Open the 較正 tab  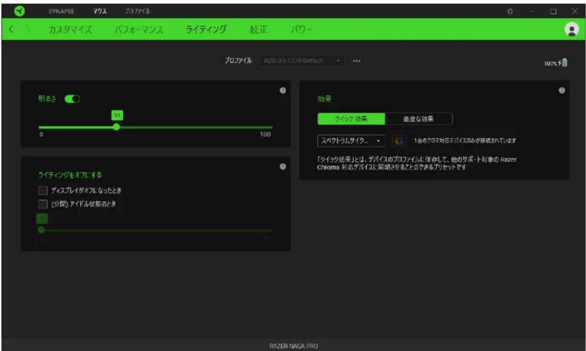[x=259, y=30]
